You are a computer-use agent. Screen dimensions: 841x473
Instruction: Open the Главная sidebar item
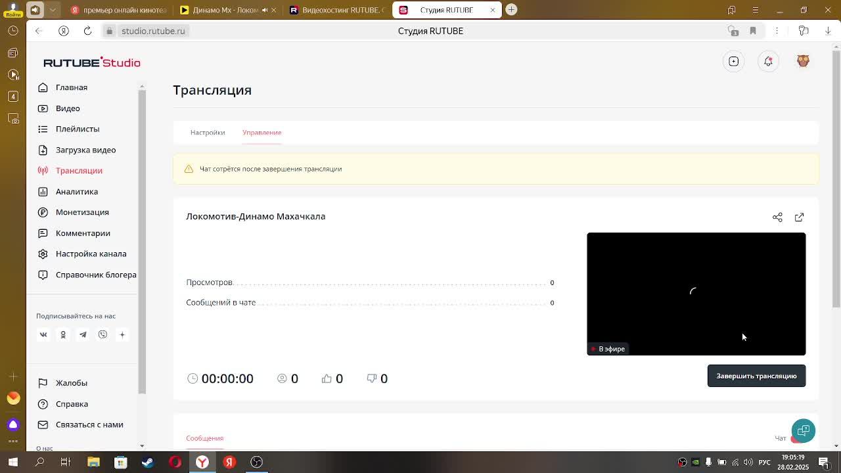72,87
